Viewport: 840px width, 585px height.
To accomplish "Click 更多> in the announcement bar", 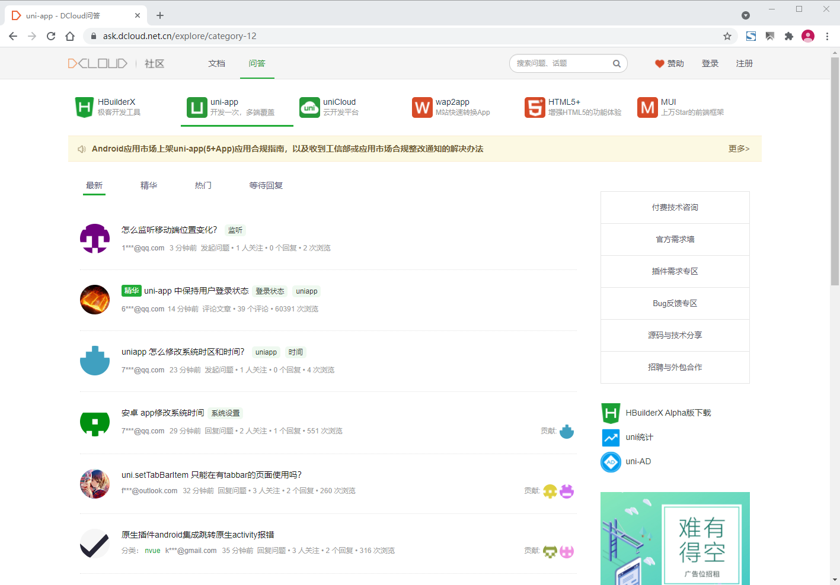I will coord(739,149).
